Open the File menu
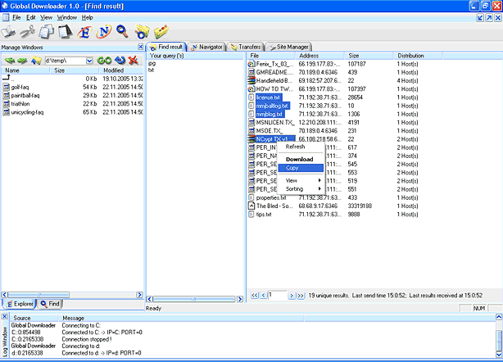This screenshot has width=503, height=362. click(16, 17)
